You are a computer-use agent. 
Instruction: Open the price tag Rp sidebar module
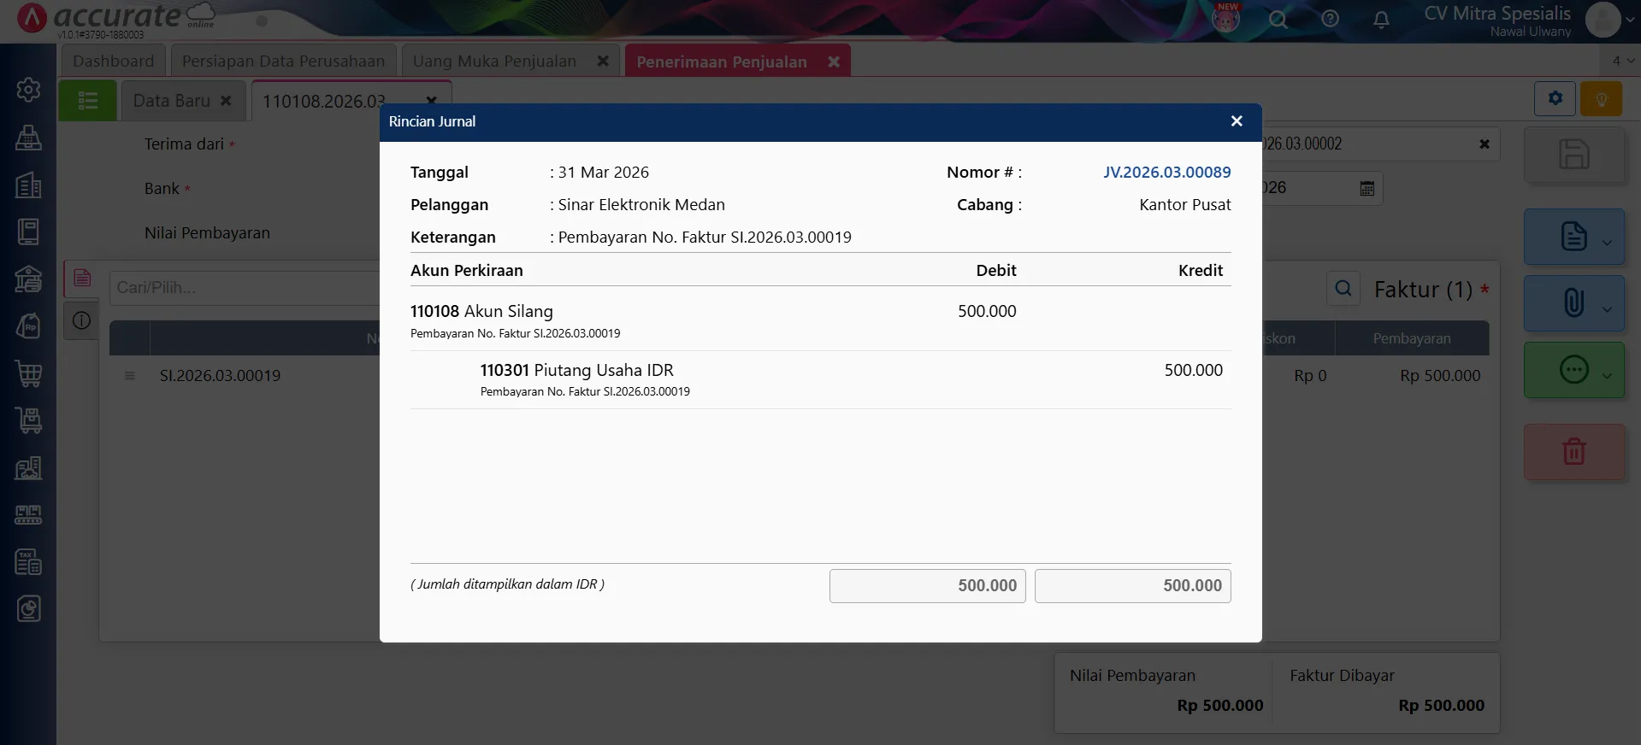28,326
